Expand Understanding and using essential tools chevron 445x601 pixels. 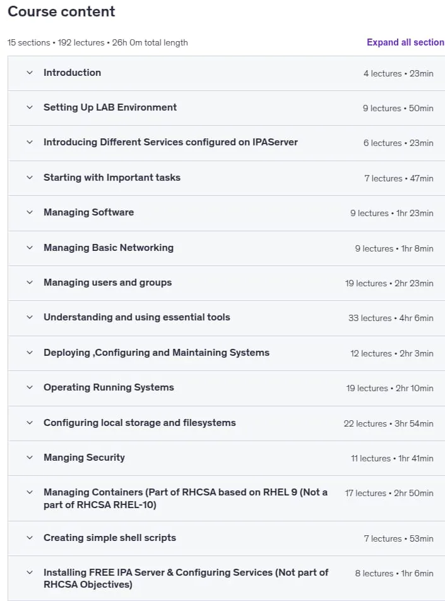click(30, 317)
